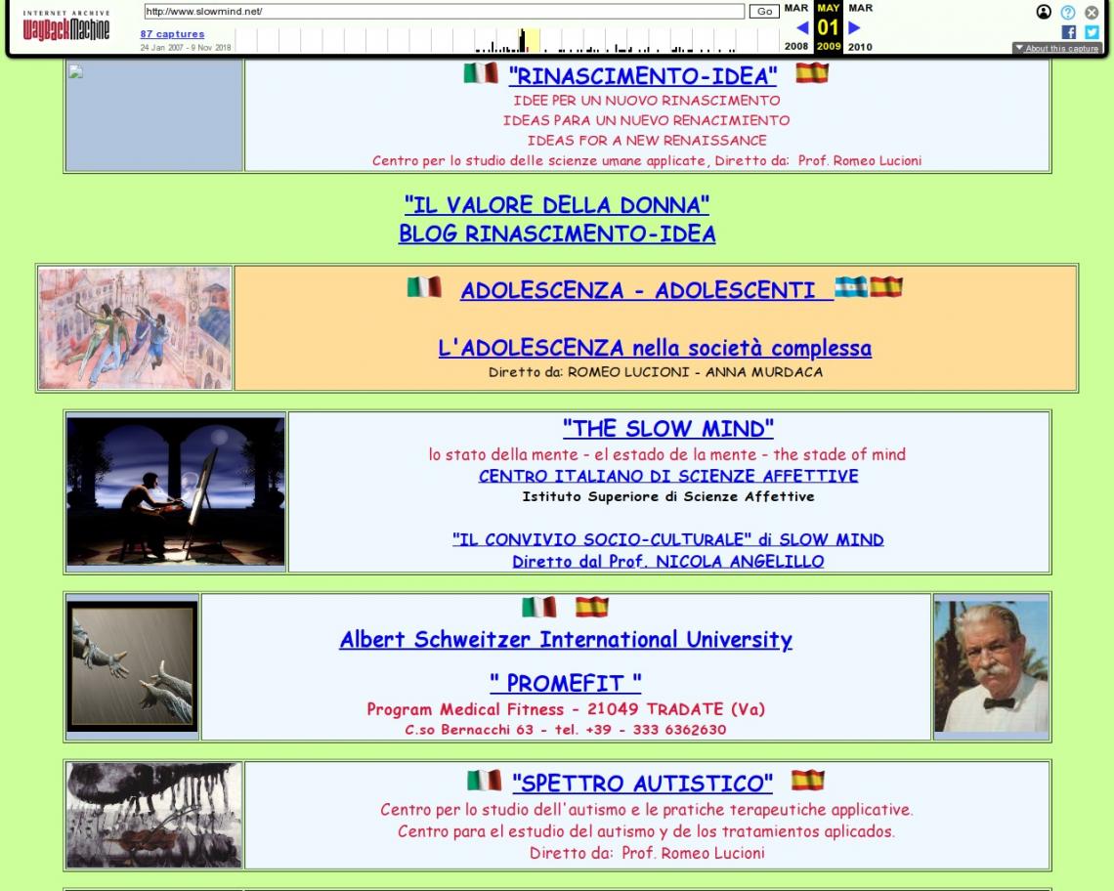Click "Istituto Superiore di Scienze Affettive" text
Viewport: 1114px width, 891px height.
(x=668, y=496)
